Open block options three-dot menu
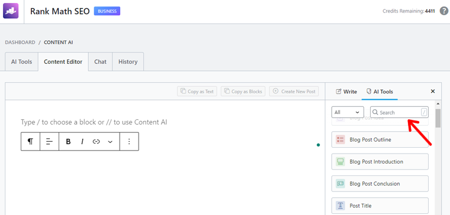Image resolution: width=450 pixels, height=215 pixels. point(129,141)
